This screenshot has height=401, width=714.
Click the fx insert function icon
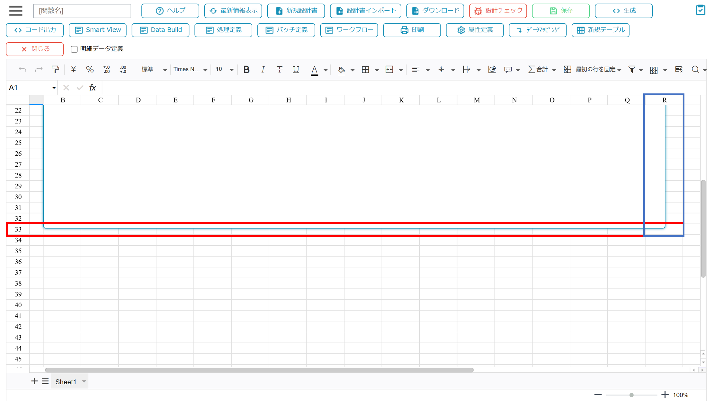pos(93,88)
